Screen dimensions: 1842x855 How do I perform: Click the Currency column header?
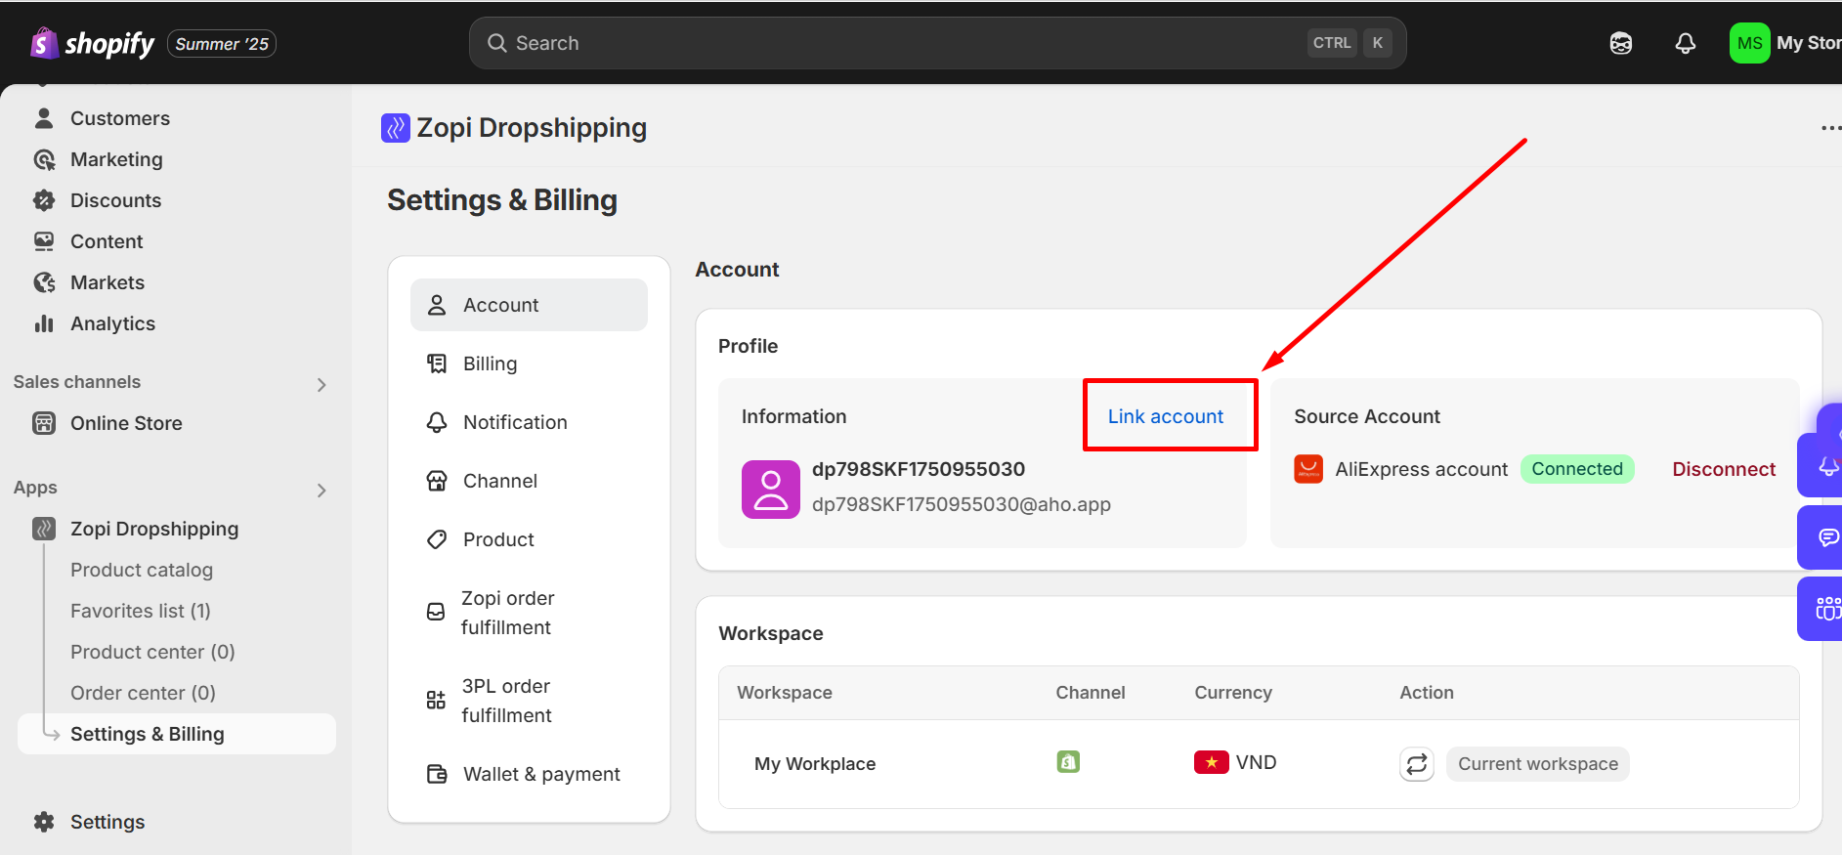(1233, 693)
